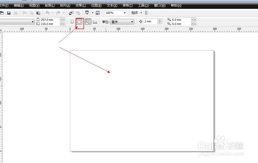Click the Paste icon

tap(38, 12)
